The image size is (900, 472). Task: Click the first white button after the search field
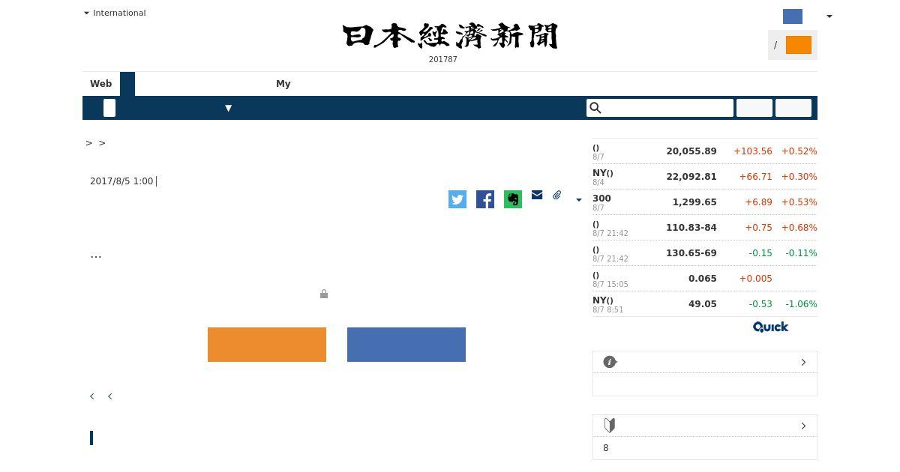point(754,108)
